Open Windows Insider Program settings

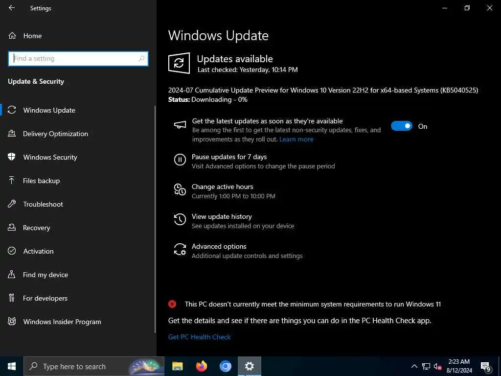tap(62, 322)
